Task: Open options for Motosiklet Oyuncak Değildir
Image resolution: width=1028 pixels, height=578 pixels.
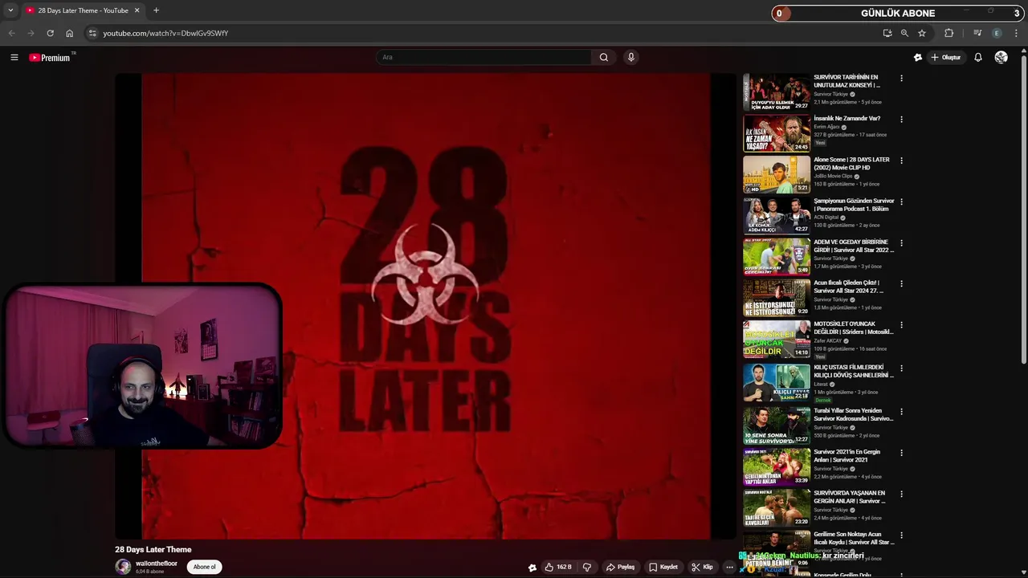Action: 901,325
